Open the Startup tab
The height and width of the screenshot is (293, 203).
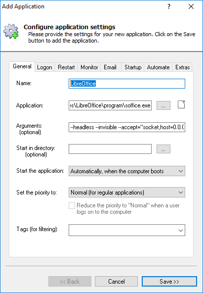pyautogui.click(x=133, y=67)
